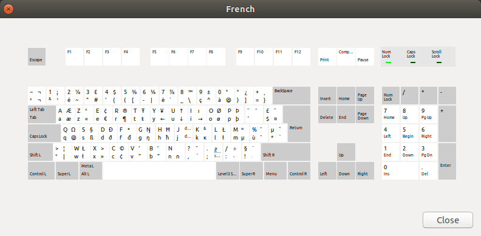This screenshot has width=481, height=236.
Task: Click the keypad Enter key
Action: [x=447, y=161]
